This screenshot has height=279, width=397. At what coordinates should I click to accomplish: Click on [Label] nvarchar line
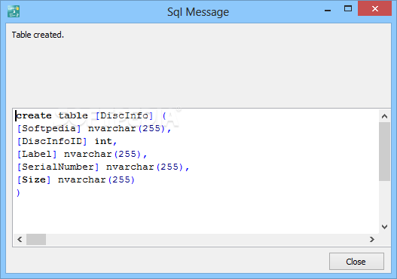(x=82, y=154)
